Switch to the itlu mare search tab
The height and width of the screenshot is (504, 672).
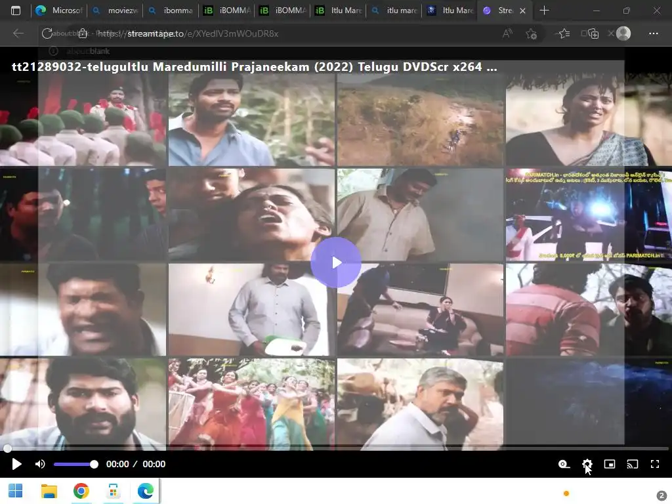click(x=394, y=10)
